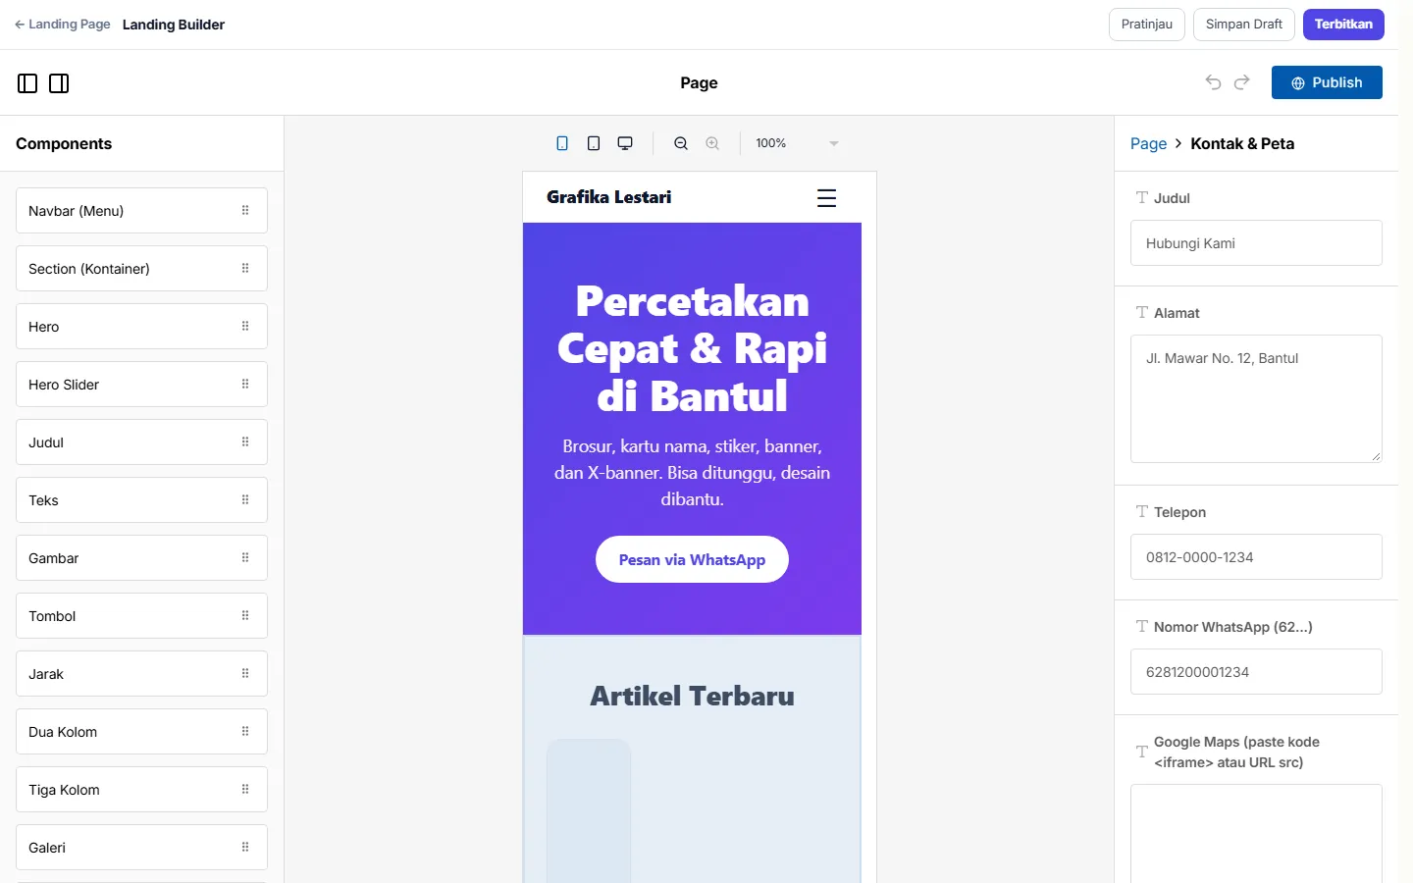Image resolution: width=1413 pixels, height=883 pixels.
Task: Edit the Alamat textarea
Action: 1256,398
